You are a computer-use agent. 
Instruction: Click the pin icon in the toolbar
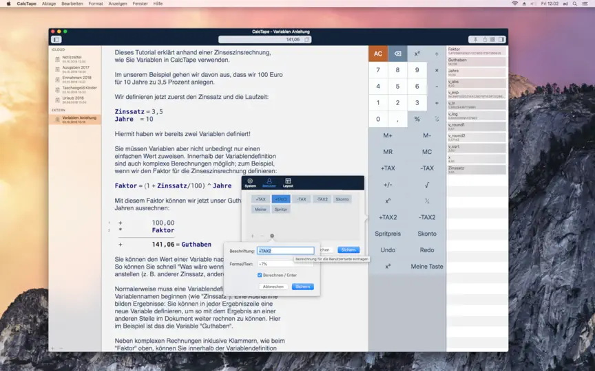pos(475,39)
